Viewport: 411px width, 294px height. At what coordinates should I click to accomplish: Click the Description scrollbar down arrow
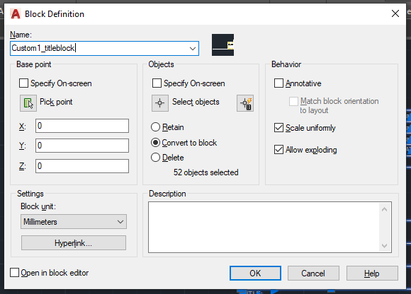pos(384,246)
